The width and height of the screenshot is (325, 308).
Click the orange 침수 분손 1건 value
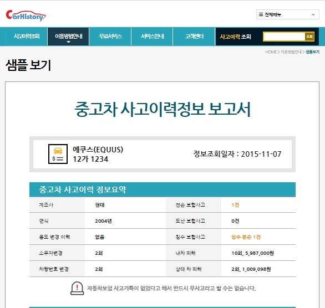(246, 237)
